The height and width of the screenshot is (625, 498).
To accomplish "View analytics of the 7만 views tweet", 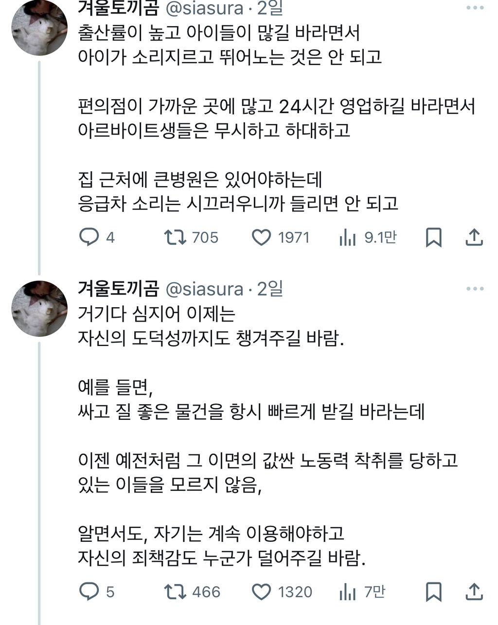I will click(x=348, y=591).
